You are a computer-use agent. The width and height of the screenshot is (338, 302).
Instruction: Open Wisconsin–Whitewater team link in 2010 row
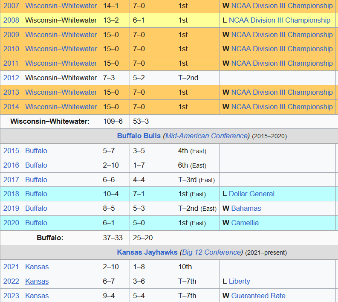click(61, 49)
